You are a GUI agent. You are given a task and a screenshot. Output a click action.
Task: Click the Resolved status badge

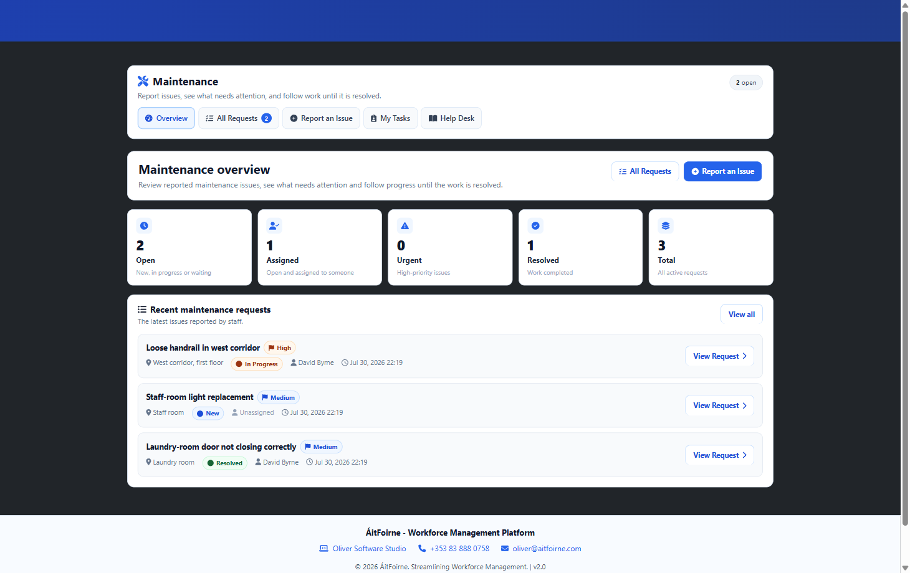click(x=225, y=463)
